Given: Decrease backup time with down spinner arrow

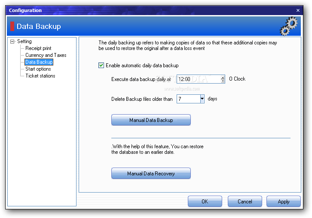Looking at the screenshot, I should tap(223, 81).
